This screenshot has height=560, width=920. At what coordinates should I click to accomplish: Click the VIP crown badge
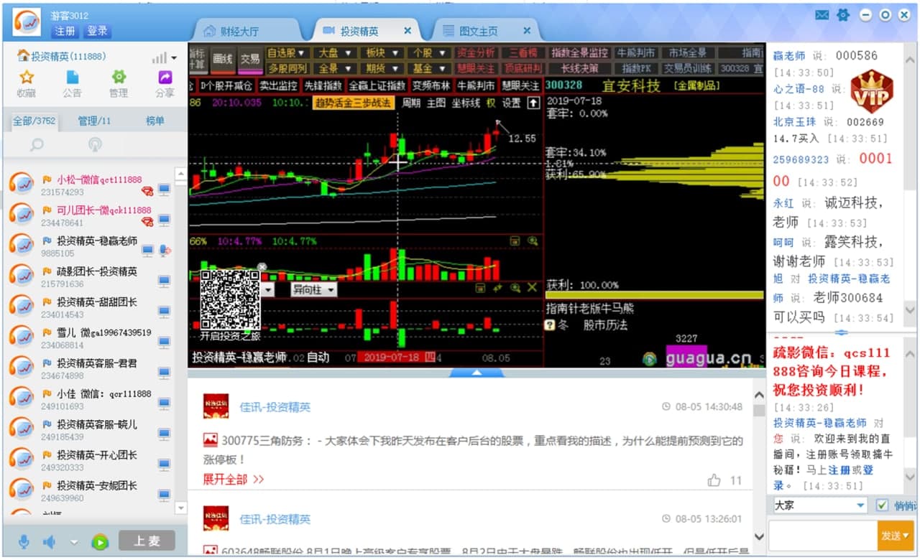pyautogui.click(x=871, y=90)
